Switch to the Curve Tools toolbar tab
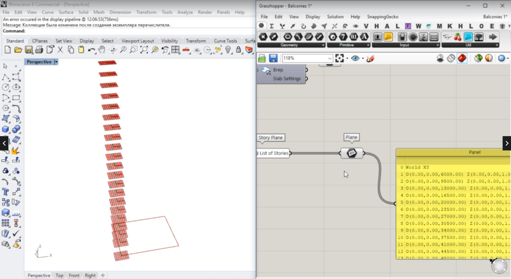The width and height of the screenshot is (511, 279). 225,41
